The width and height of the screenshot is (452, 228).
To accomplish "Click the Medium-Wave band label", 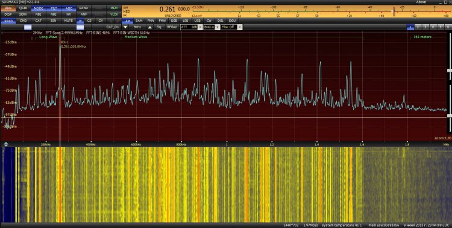I will click(x=136, y=37).
